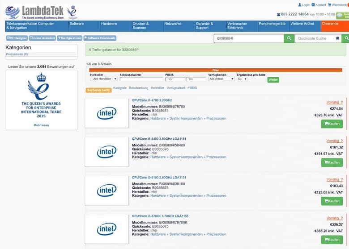
Task: Click the PC Designer button
Action: pos(17,38)
